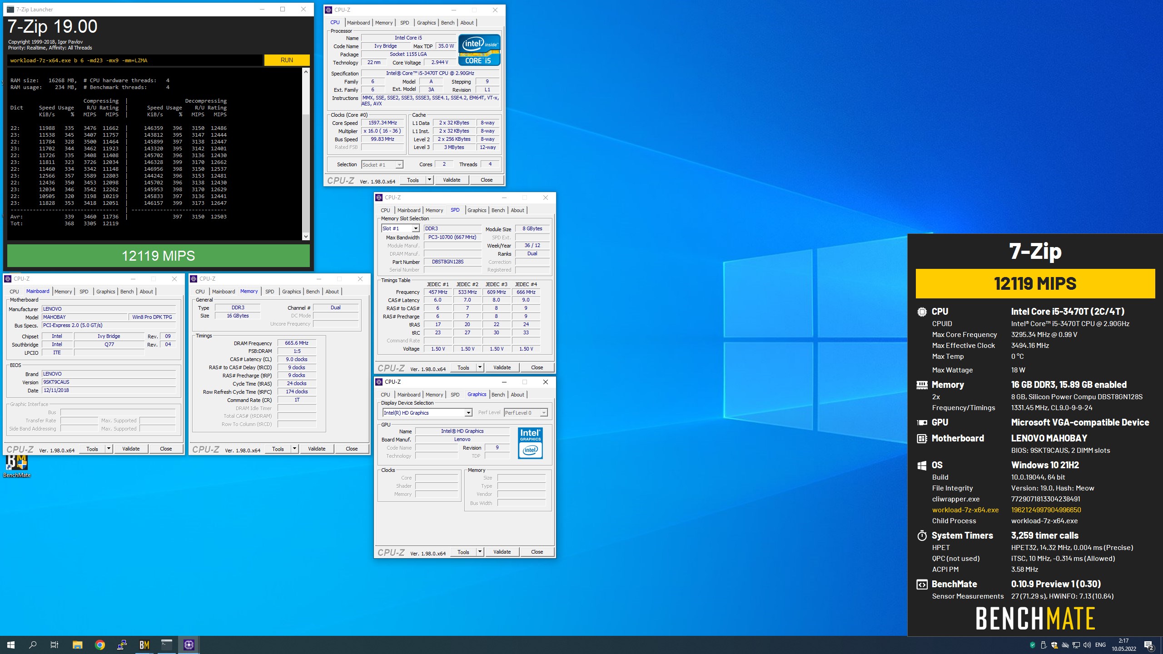
Task: Open the Windows Start menu
Action: pos(11,645)
